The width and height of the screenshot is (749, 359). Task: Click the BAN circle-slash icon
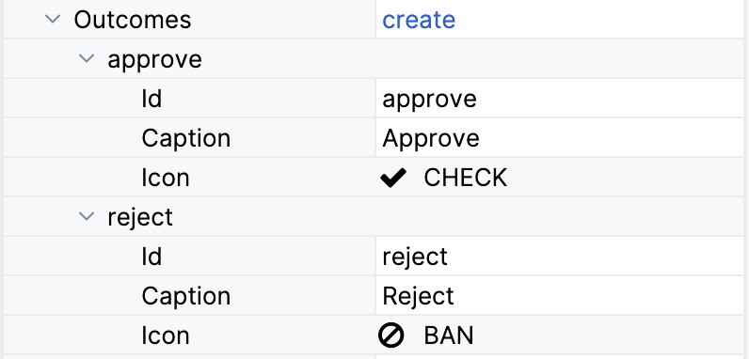click(391, 336)
